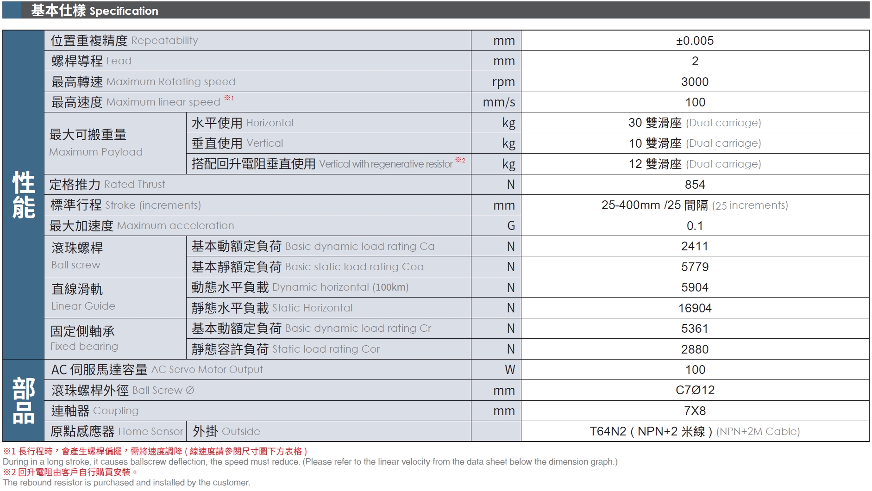This screenshot has width=872, height=491.
Task: Click the red ※1 footnote marker beside Maximum linear speed
Action: coord(229,98)
